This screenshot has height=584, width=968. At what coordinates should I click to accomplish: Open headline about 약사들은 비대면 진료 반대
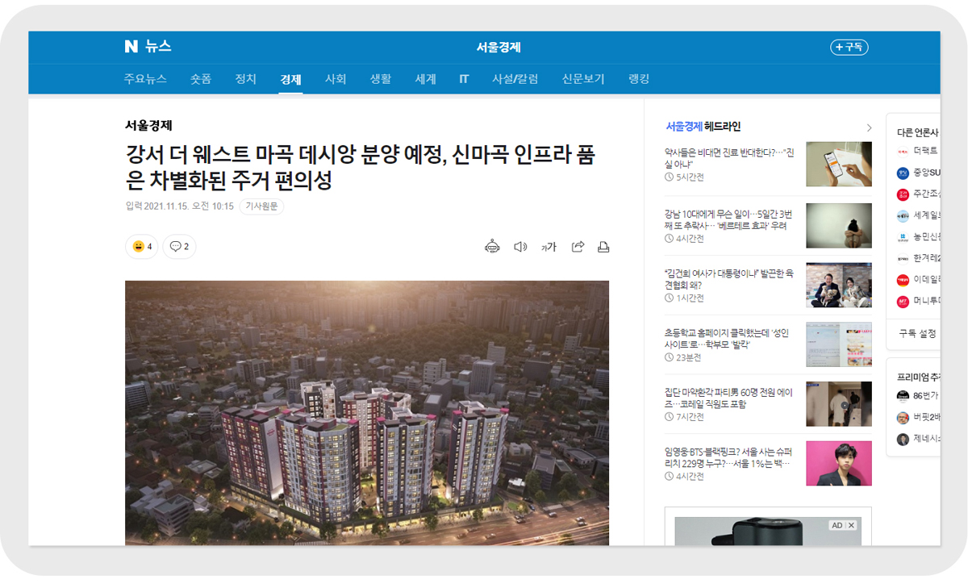pos(729,157)
